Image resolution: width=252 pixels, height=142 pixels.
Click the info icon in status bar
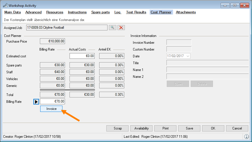[247, 137]
